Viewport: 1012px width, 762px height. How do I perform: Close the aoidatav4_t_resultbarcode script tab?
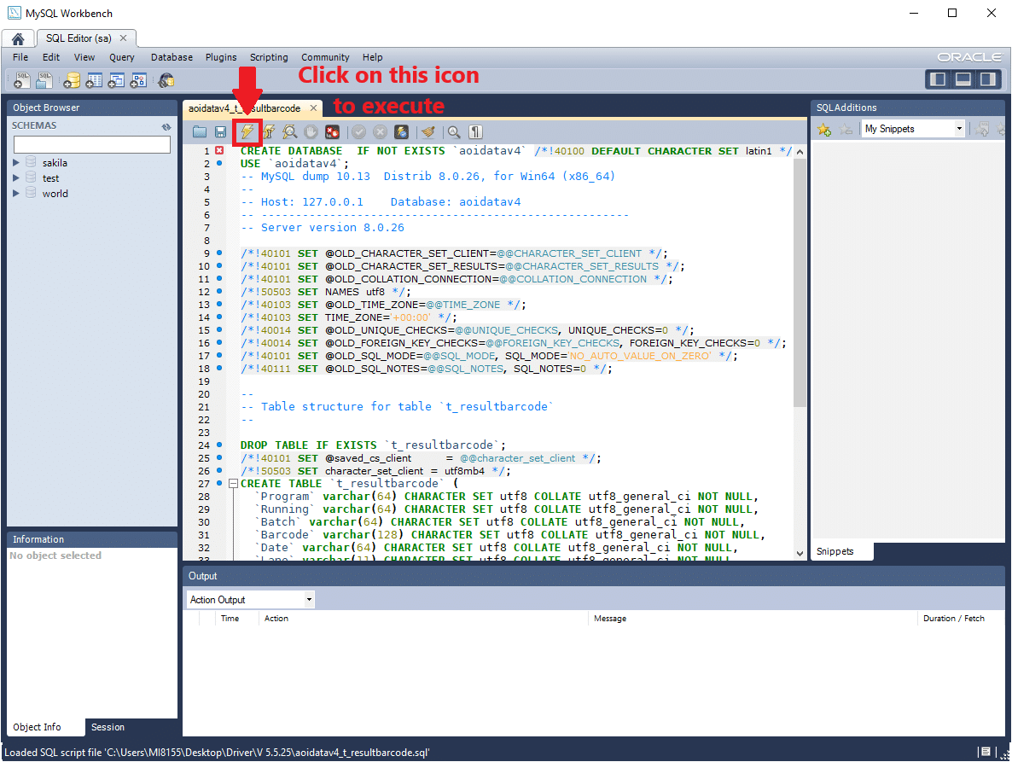click(x=314, y=108)
